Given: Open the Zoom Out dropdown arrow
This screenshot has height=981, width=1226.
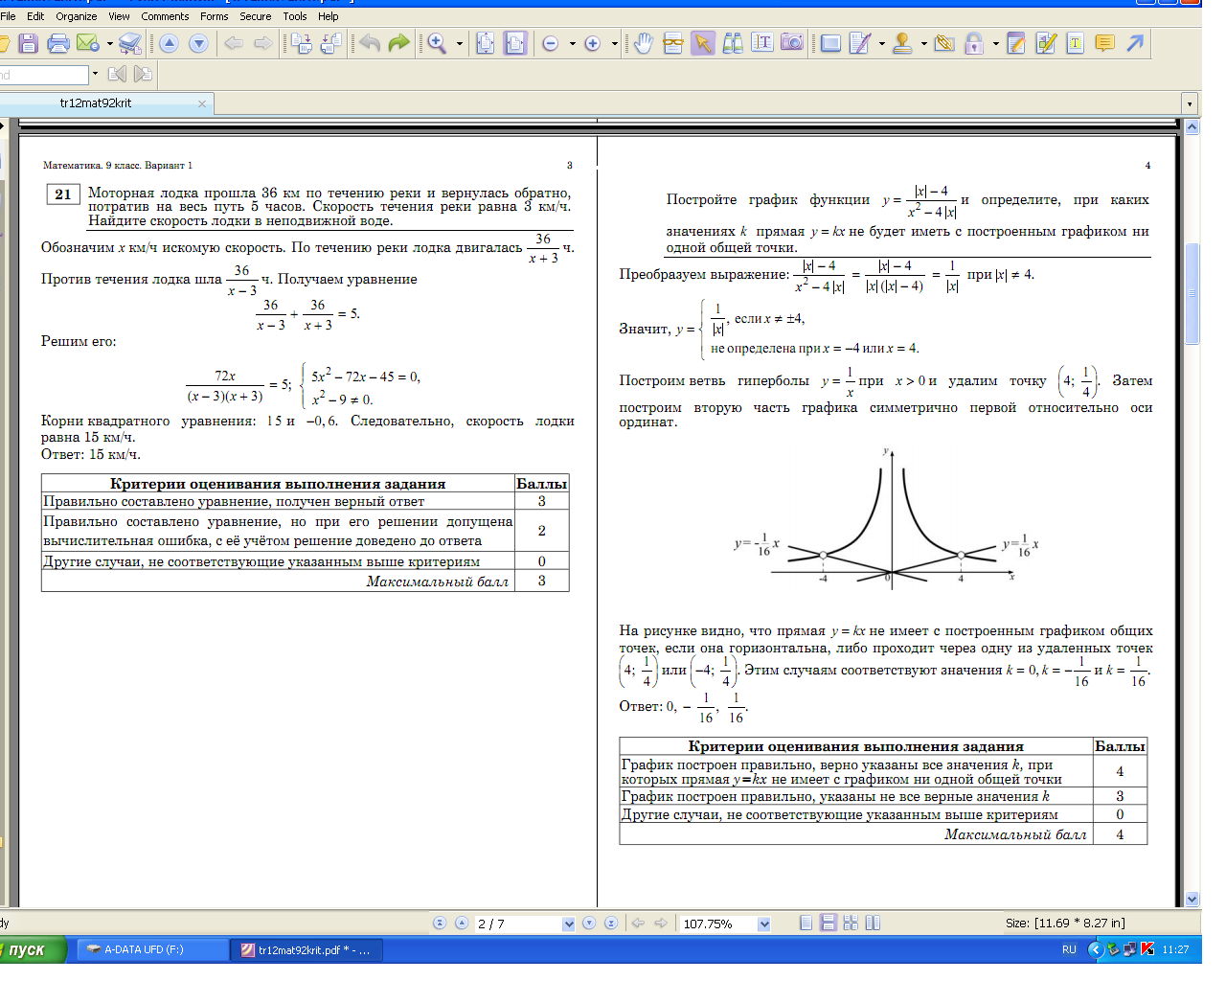Looking at the screenshot, I should point(573,43).
